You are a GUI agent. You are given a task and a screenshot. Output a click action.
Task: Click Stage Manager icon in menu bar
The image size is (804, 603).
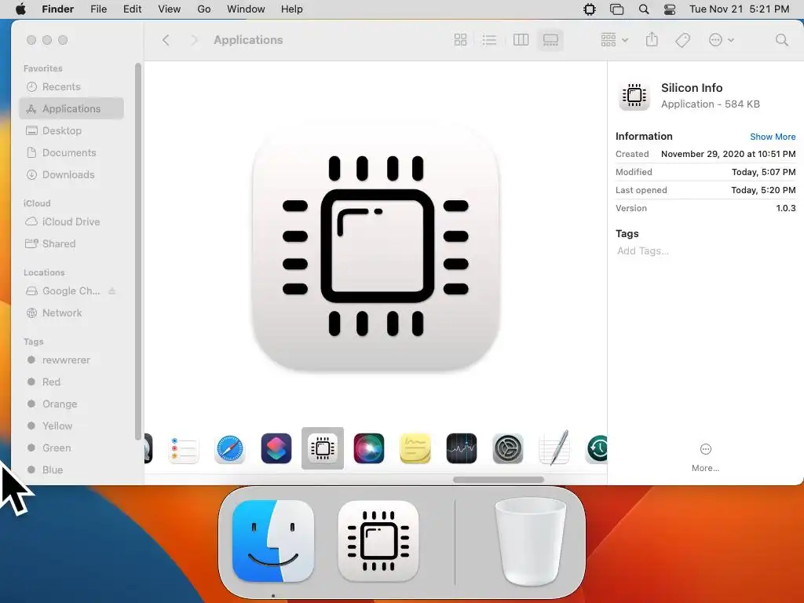(x=617, y=9)
